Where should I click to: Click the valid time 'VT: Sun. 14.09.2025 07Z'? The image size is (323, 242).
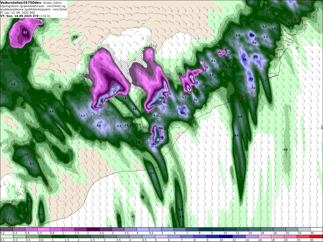(19, 16)
